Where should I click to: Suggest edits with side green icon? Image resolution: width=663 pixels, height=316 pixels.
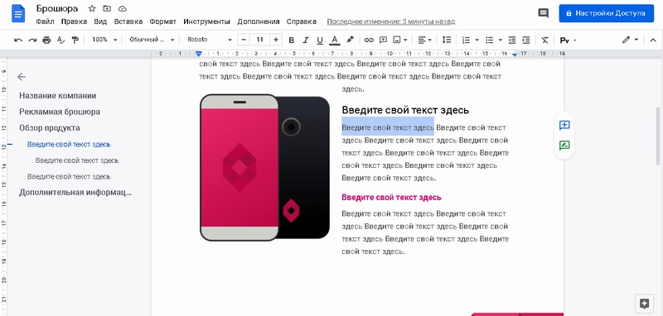[x=564, y=146]
